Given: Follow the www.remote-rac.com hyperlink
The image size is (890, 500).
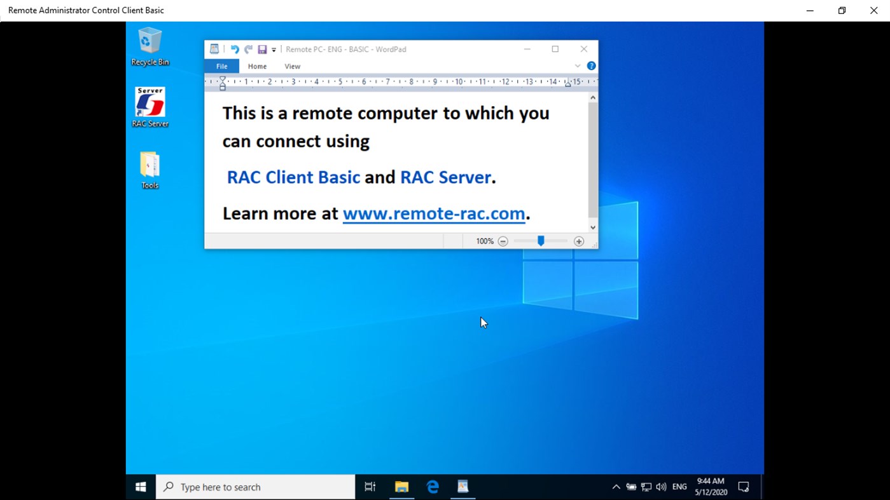Looking at the screenshot, I should [x=434, y=213].
